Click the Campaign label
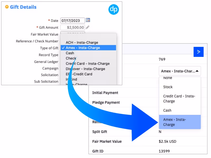The image size is (211, 158). pos(50,68)
